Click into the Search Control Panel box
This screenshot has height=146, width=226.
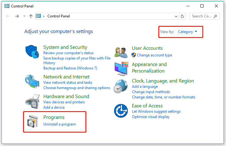pos(204,16)
